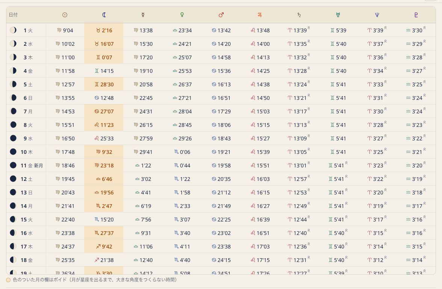Click the 日付 column header
The height and width of the screenshot is (289, 442).
(x=13, y=15)
